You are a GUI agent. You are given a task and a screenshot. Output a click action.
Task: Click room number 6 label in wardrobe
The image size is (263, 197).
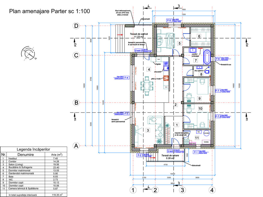199,36
